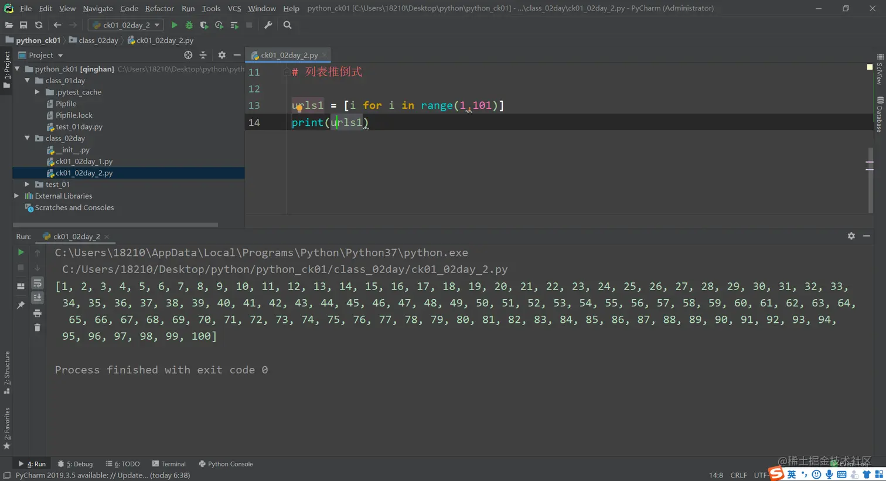Toggle the 1: Project side tab
Viewport: 886px width, 481px height.
click(x=6, y=70)
